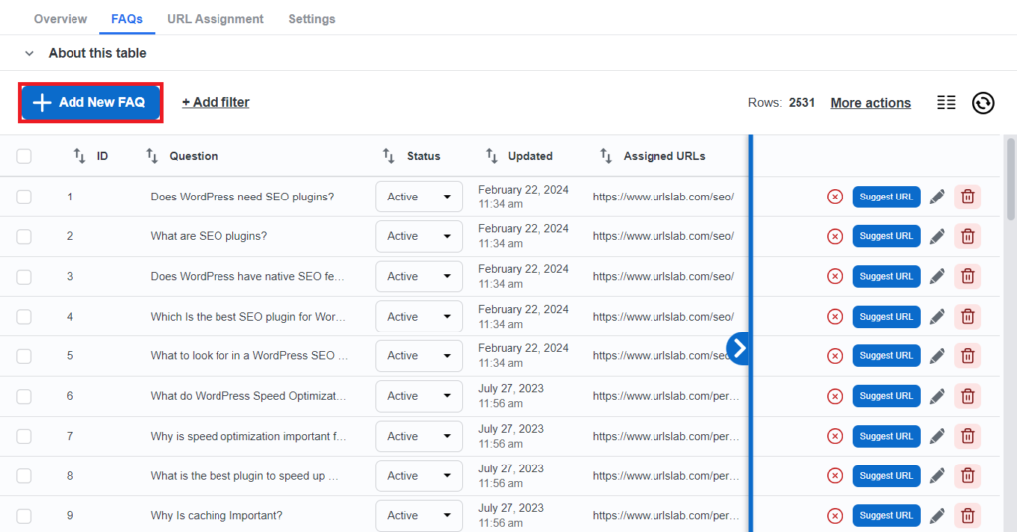This screenshot has height=532, width=1017.
Task: Click the red X icon in row 6
Action: (835, 396)
